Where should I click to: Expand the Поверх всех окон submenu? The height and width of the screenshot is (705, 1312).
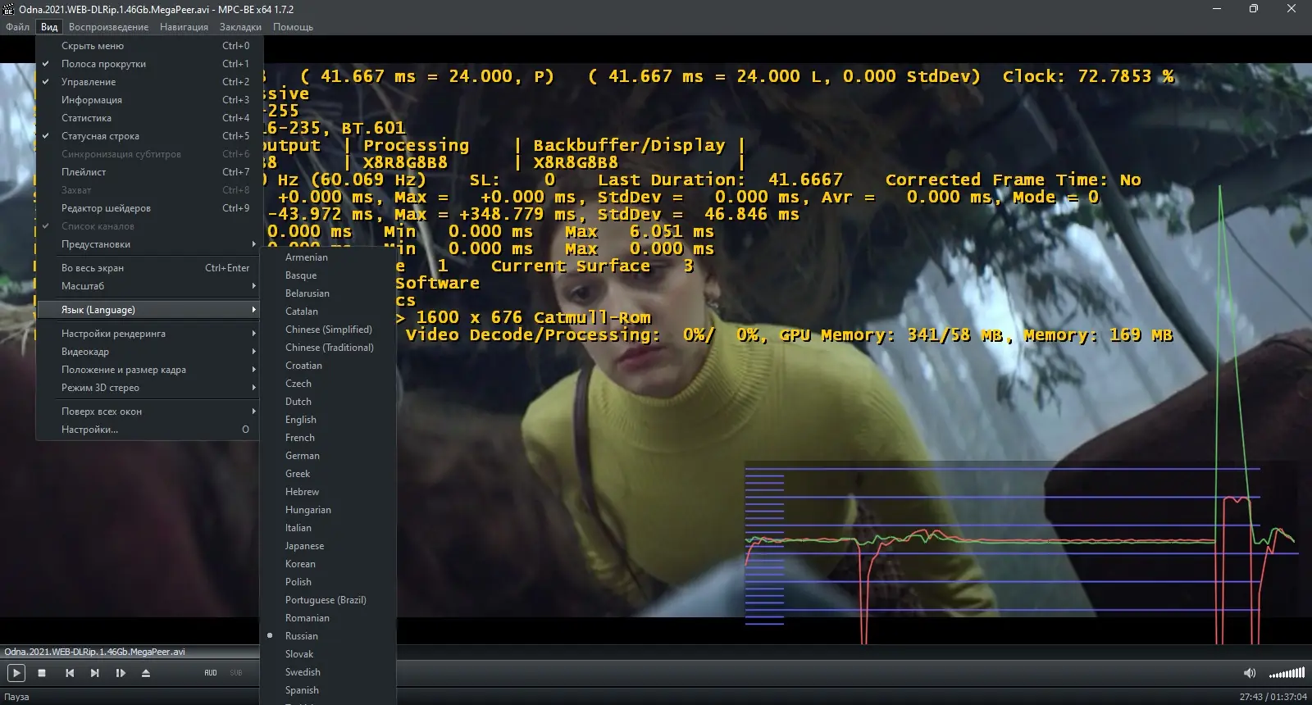click(148, 412)
